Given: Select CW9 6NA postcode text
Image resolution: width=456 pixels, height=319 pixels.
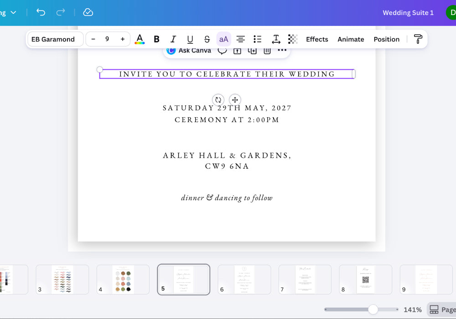Looking at the screenshot, I should click(227, 166).
